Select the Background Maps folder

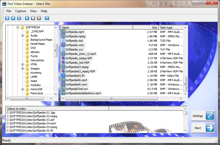click(41, 40)
